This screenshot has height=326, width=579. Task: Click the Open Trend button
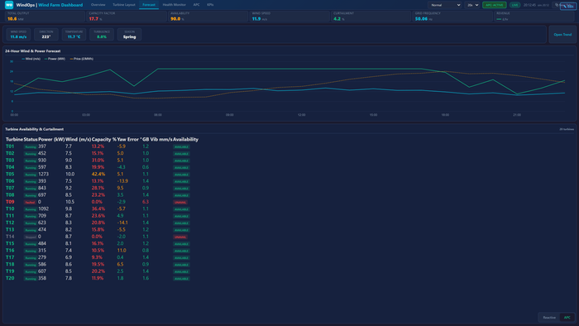tap(562, 35)
